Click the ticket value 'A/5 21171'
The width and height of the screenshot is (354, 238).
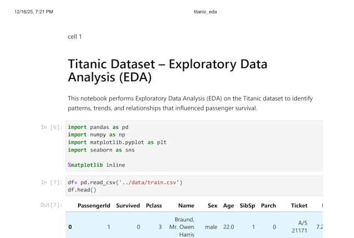pyautogui.click(x=299, y=227)
